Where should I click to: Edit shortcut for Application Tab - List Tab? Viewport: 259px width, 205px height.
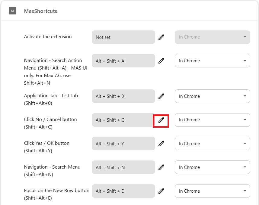tap(161, 96)
